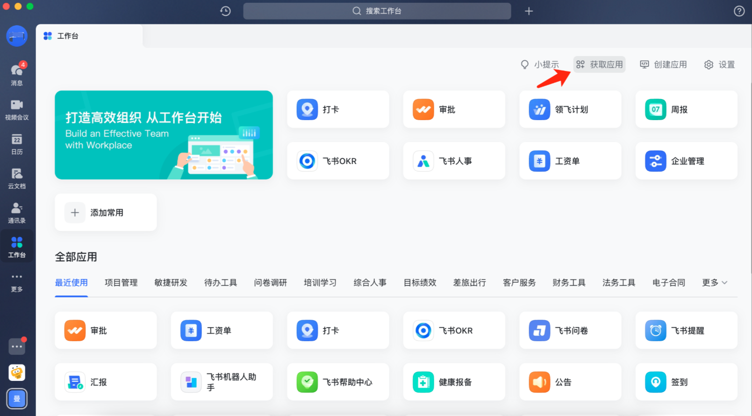Switch to 目标绩效 tab
This screenshot has height=416, width=752.
pos(420,283)
